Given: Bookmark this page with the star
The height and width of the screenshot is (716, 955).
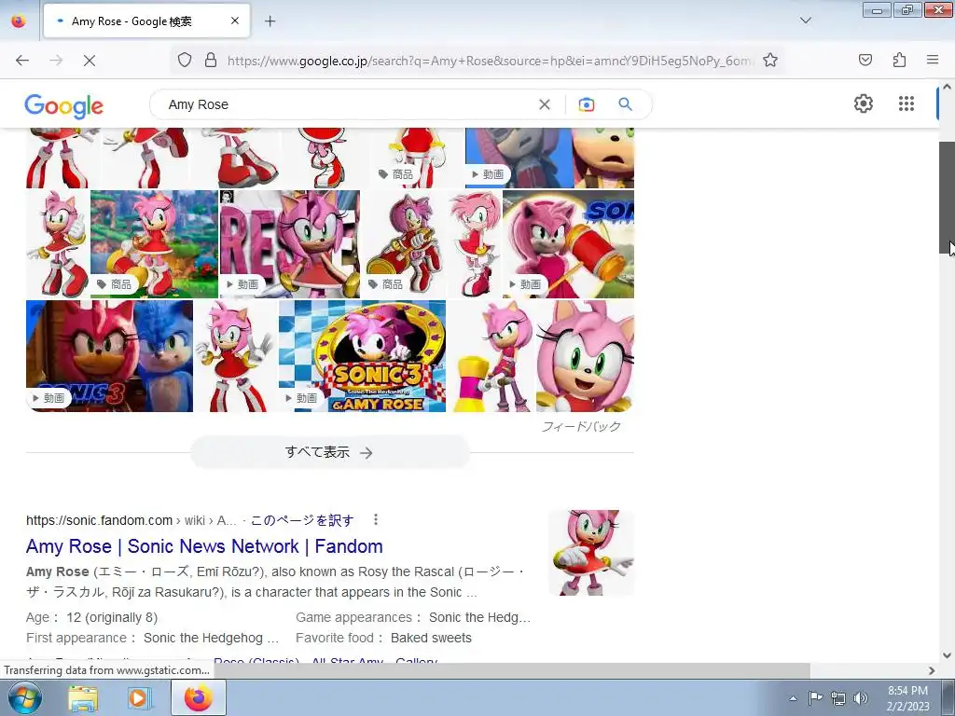Looking at the screenshot, I should tap(769, 61).
